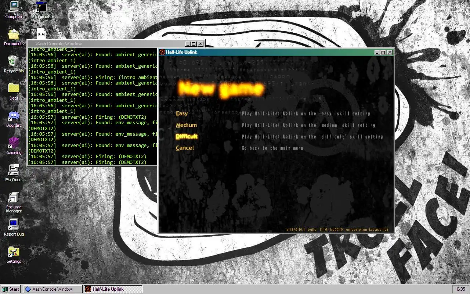The height and width of the screenshot is (294, 470).
Task: Click the 'difficult' skill setting description
Action: point(312,137)
